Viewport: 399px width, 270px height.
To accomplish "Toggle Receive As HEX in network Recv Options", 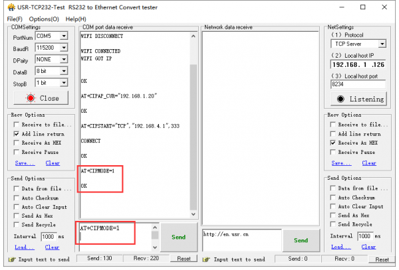I will point(334,143).
